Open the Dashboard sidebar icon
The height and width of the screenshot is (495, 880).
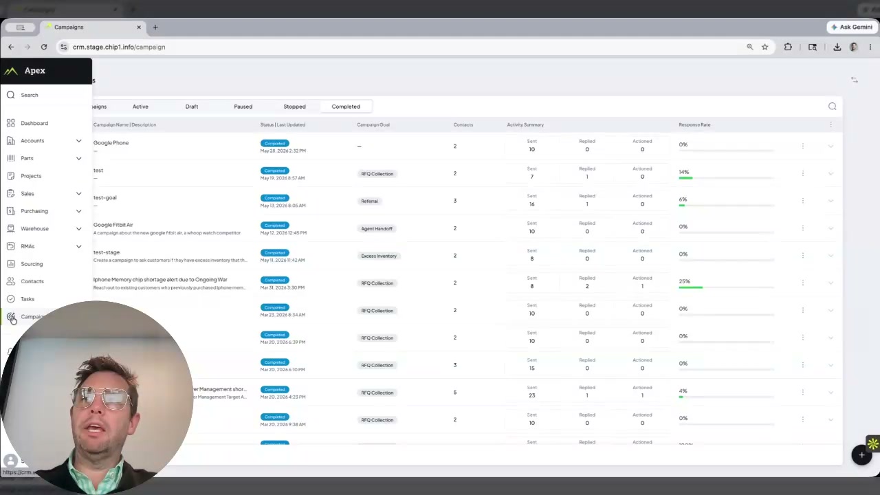point(10,123)
